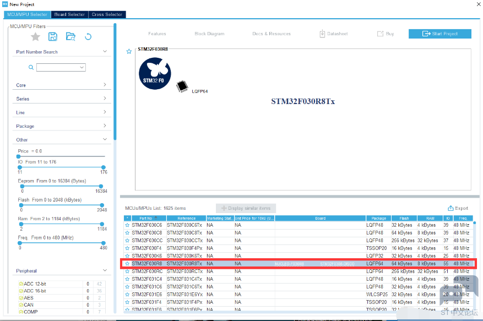Reset all filters with the refresh icon

click(x=88, y=37)
